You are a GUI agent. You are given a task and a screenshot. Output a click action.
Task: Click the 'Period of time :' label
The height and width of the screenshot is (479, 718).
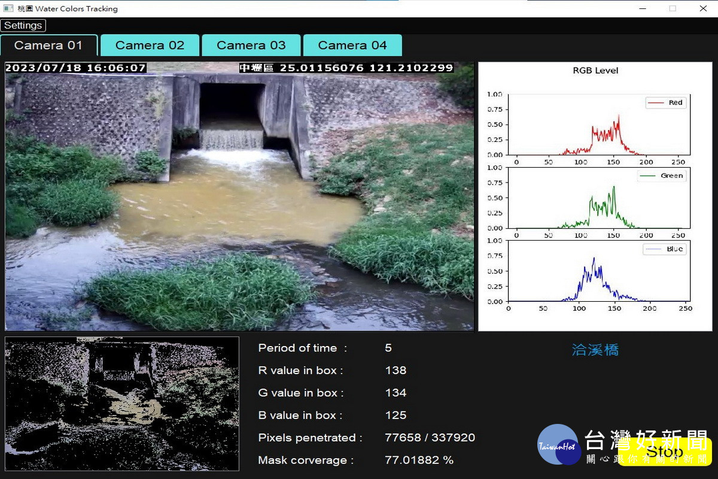[302, 348]
